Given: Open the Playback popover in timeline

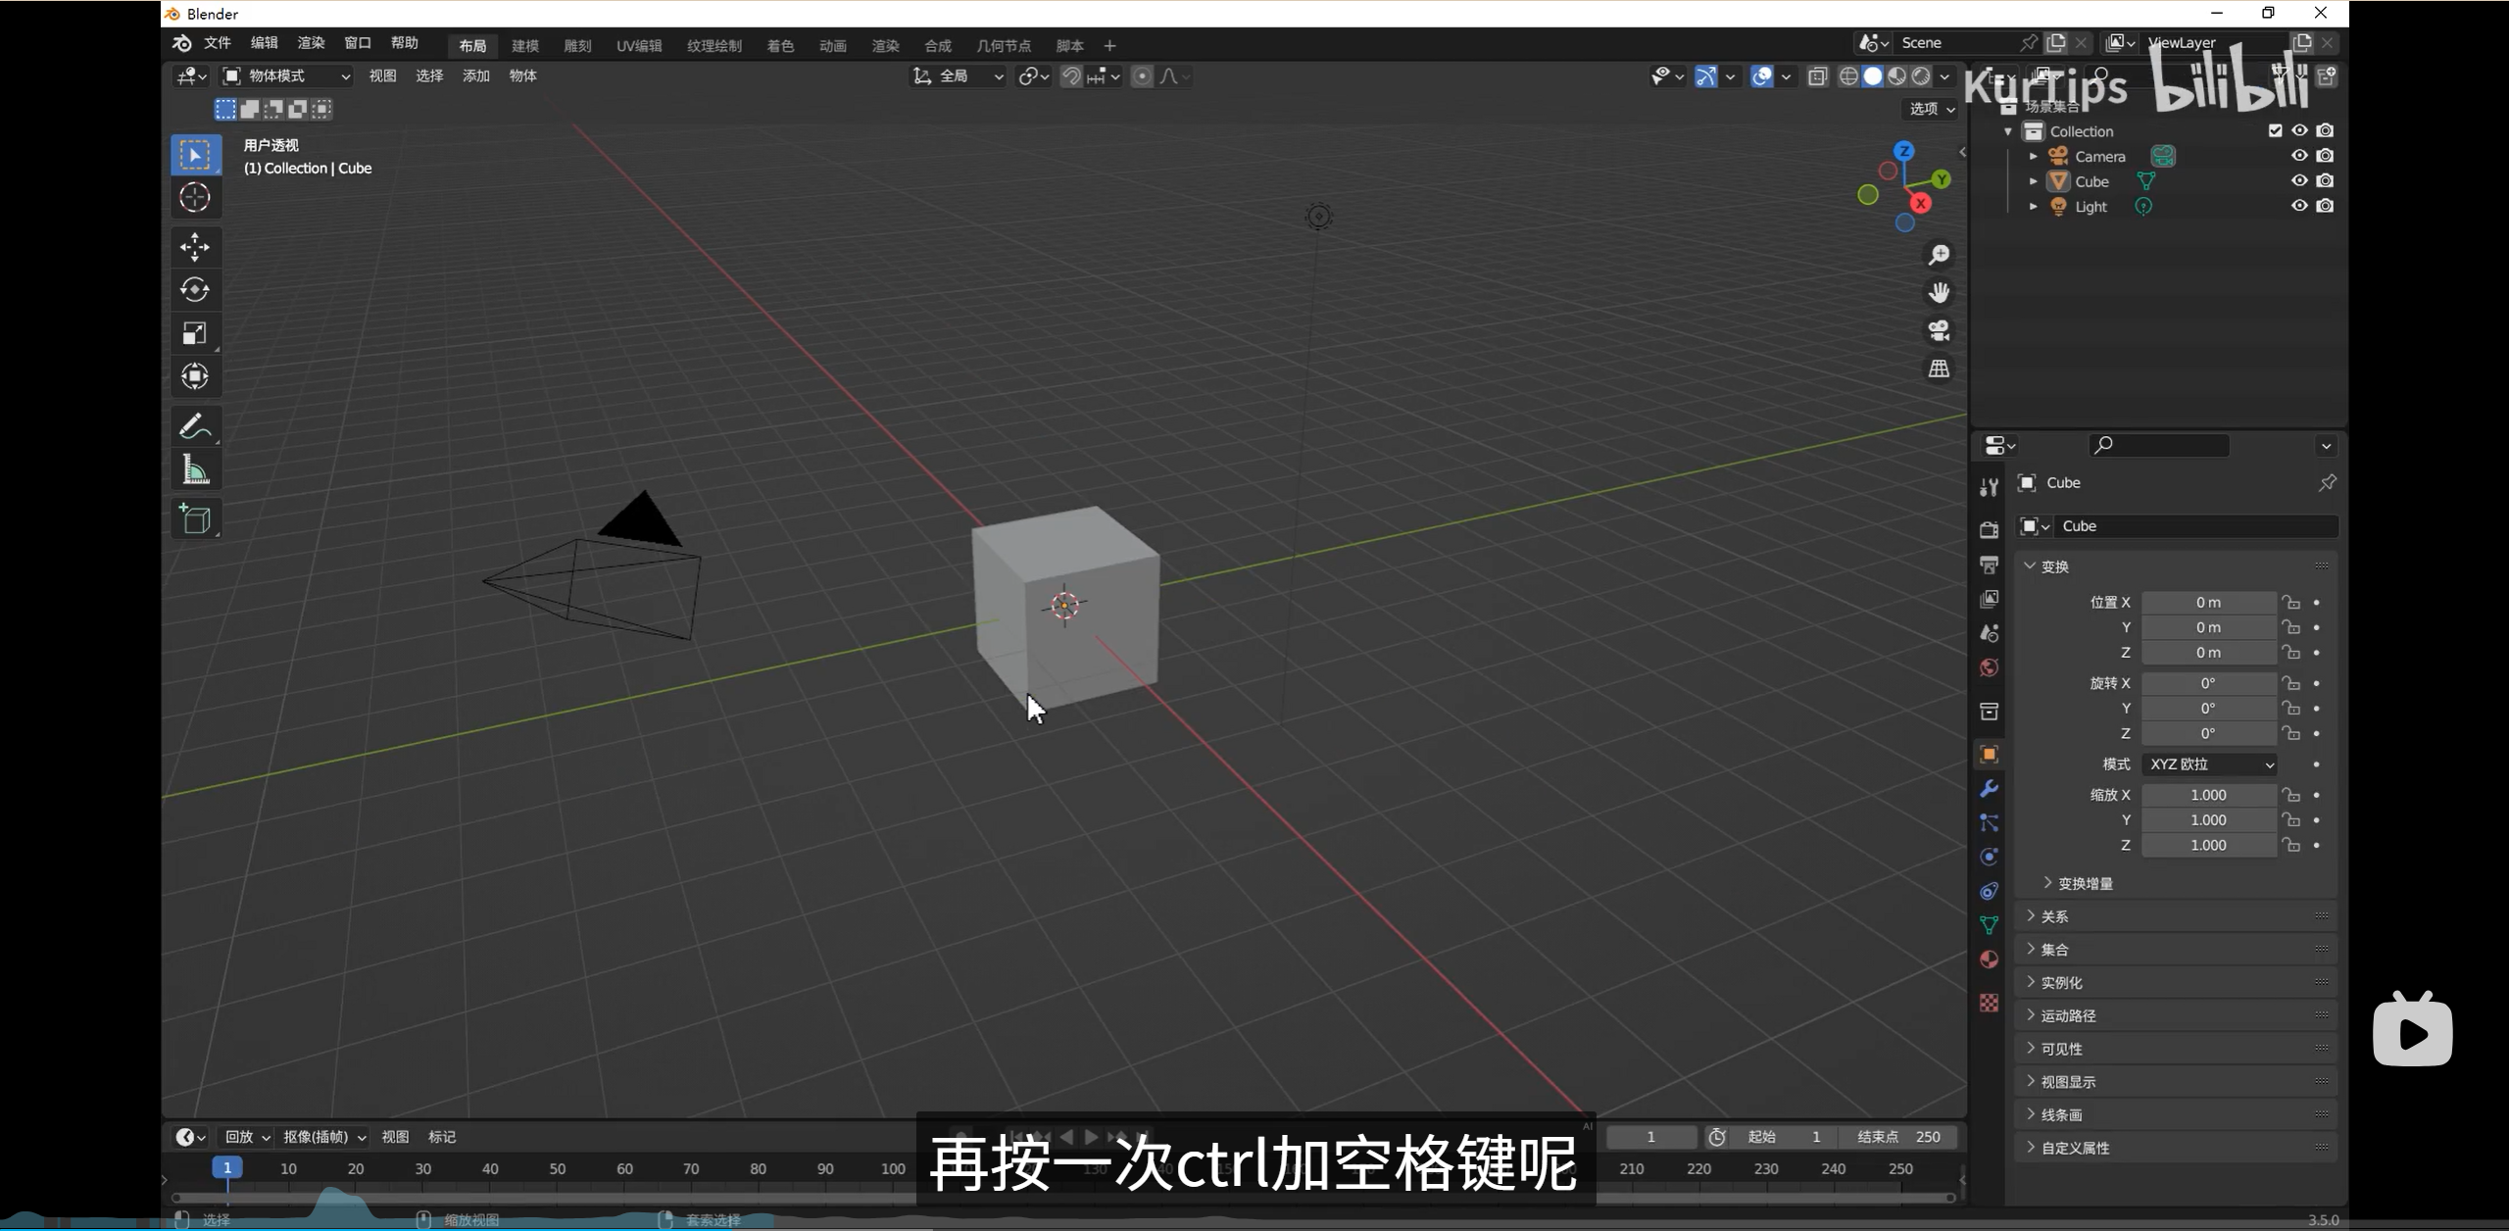Looking at the screenshot, I should [247, 1137].
